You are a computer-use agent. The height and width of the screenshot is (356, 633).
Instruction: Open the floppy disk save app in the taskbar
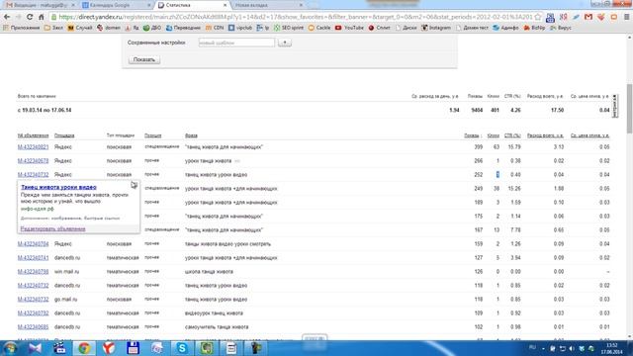tap(133, 348)
